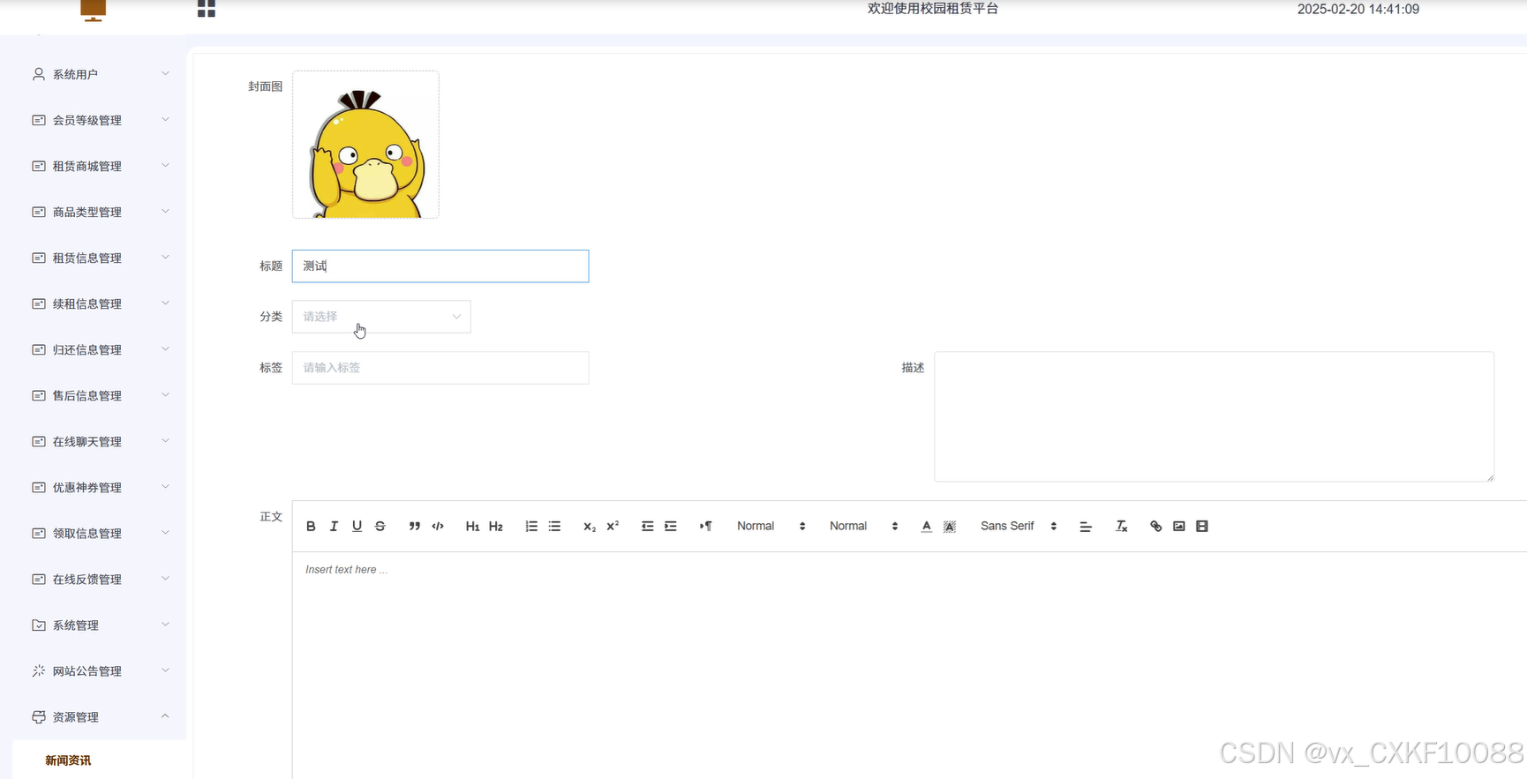Image resolution: width=1527 pixels, height=779 pixels.
Task: Open the 分类 category select dropdown
Action: point(381,317)
